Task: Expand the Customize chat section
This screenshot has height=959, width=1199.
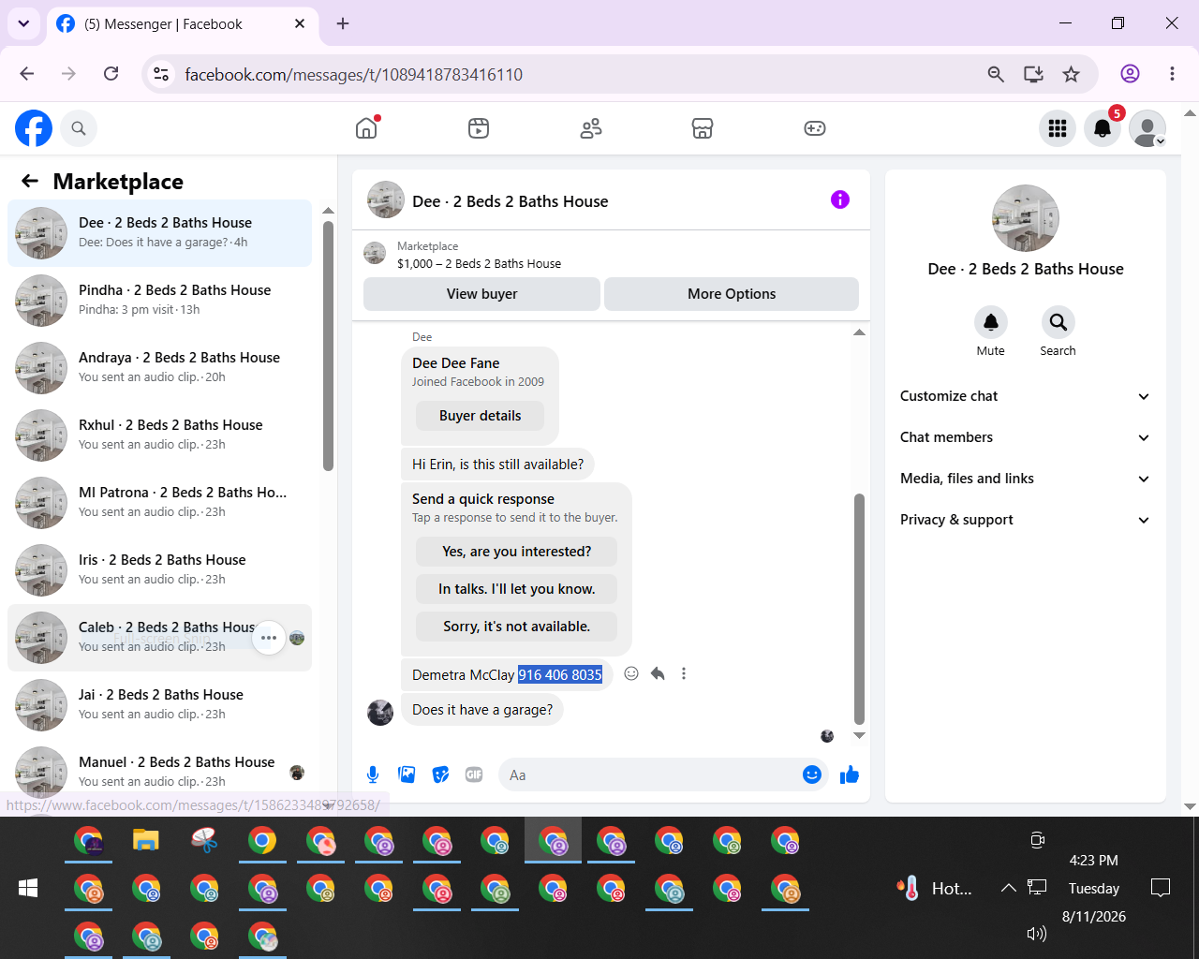Action: pyautogui.click(x=1025, y=396)
